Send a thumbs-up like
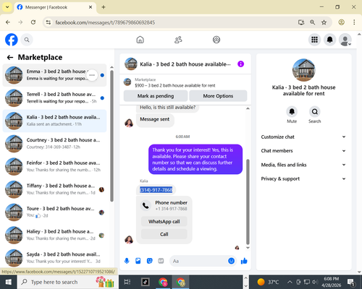Image resolution: width=362 pixels, height=289 pixels. (244, 261)
